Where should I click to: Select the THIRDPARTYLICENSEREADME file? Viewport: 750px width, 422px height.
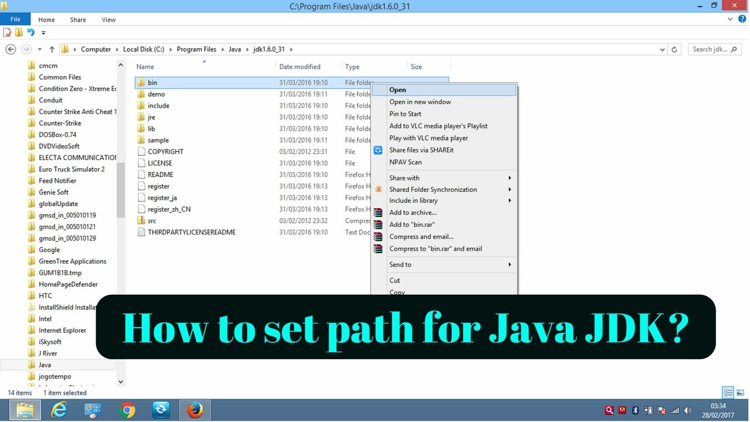pyautogui.click(x=191, y=232)
